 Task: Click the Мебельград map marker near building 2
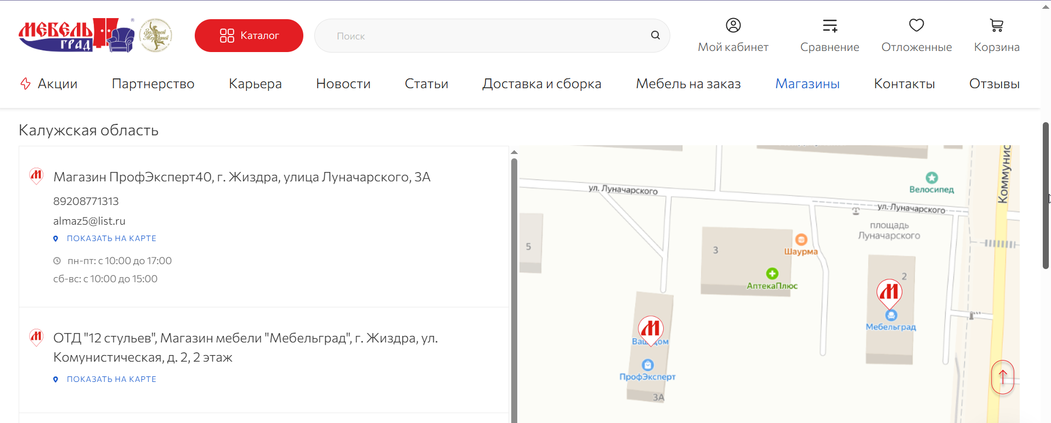coord(889,294)
